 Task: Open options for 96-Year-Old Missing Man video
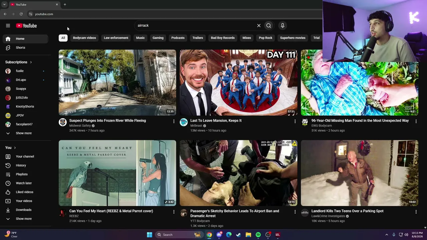click(x=416, y=122)
